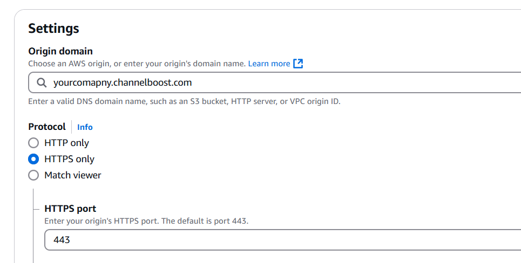Screen dimensions: 521x263
Task: Focus the Origin domain input containing yourcomapny.channelboost.com
Action: [x=274, y=82]
